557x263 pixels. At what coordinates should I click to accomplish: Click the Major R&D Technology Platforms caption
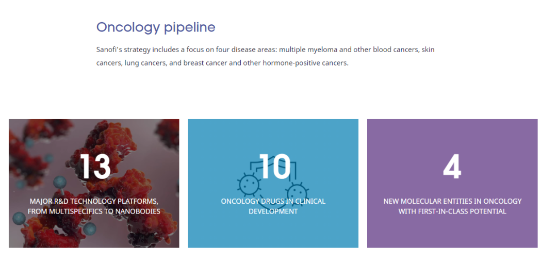click(94, 206)
